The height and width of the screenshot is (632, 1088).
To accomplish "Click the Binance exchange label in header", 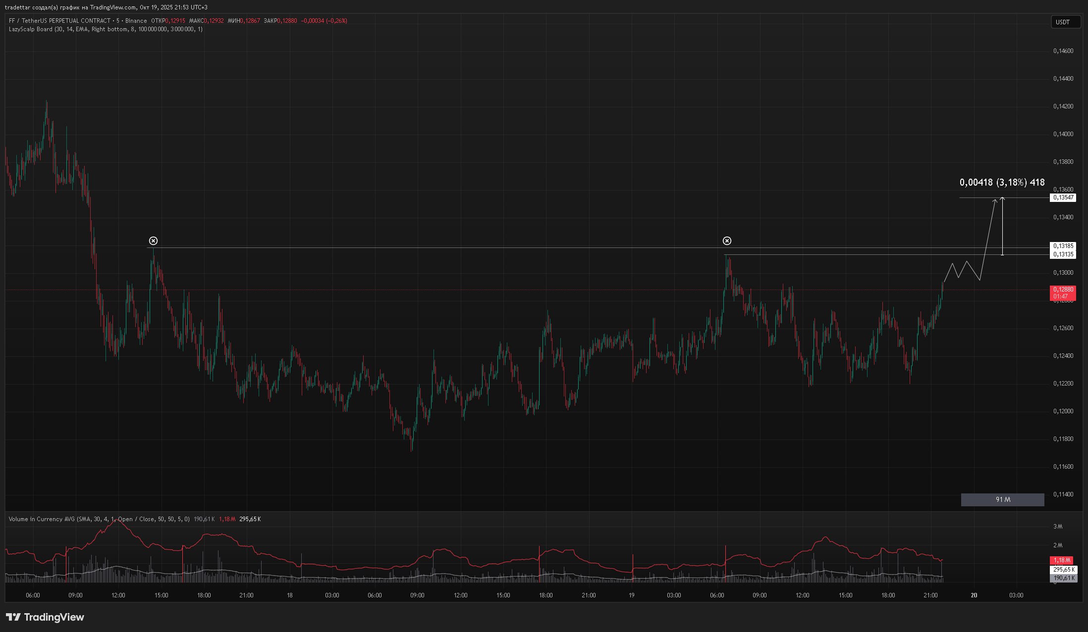I will click(136, 21).
